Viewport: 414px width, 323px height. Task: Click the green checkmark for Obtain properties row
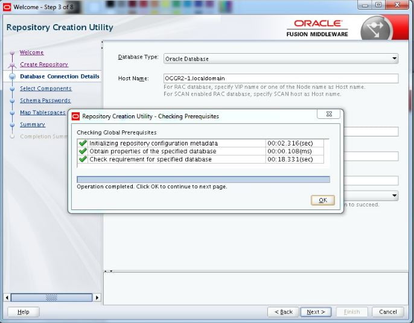83,151
